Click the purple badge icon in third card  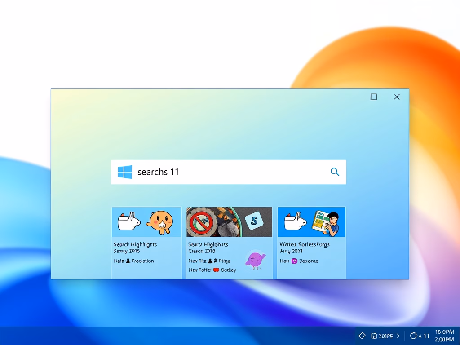[295, 261]
